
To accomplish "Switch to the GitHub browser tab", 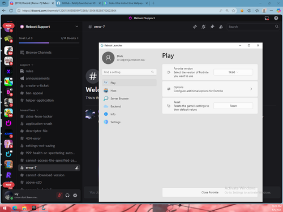I will 79,3.
